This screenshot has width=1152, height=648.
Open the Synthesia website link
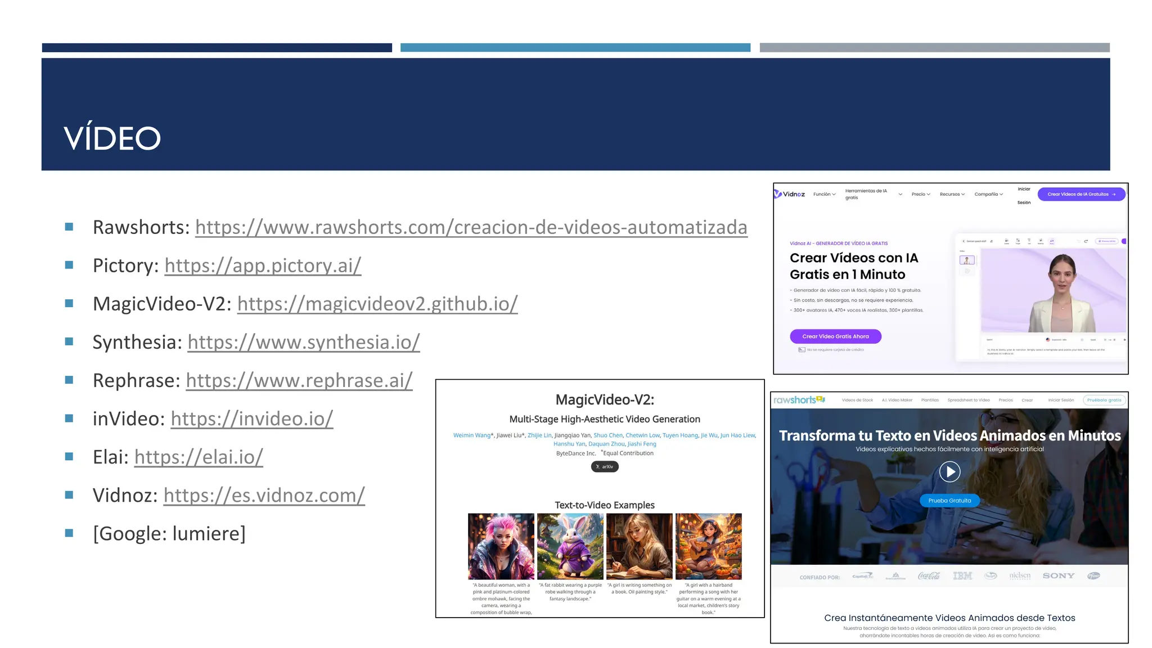pos(304,342)
